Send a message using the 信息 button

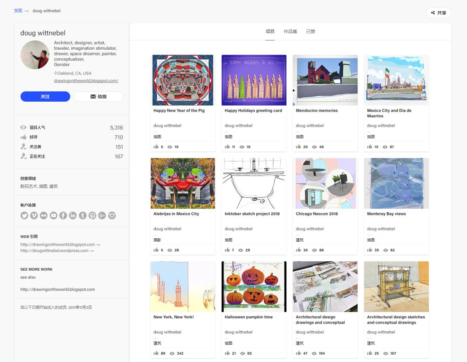98,96
